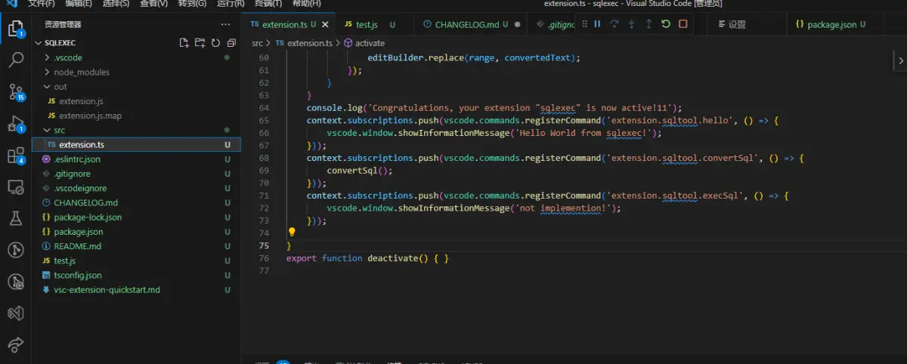Open explorer panel more actions (…) menu

(227, 24)
